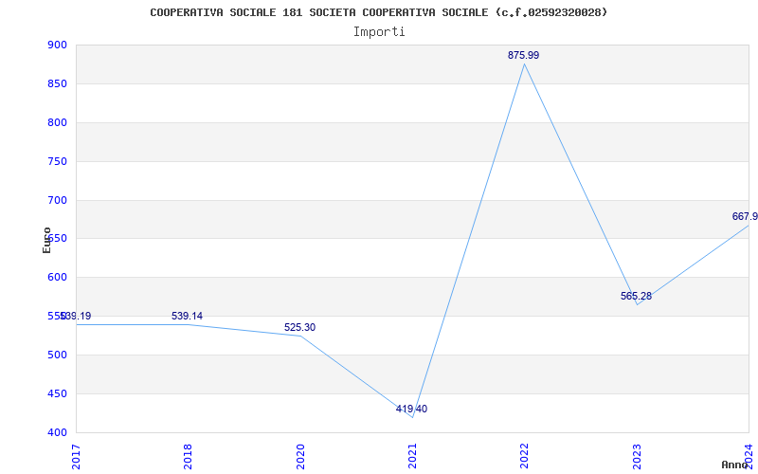Click the 565.28 data label

[636, 296]
